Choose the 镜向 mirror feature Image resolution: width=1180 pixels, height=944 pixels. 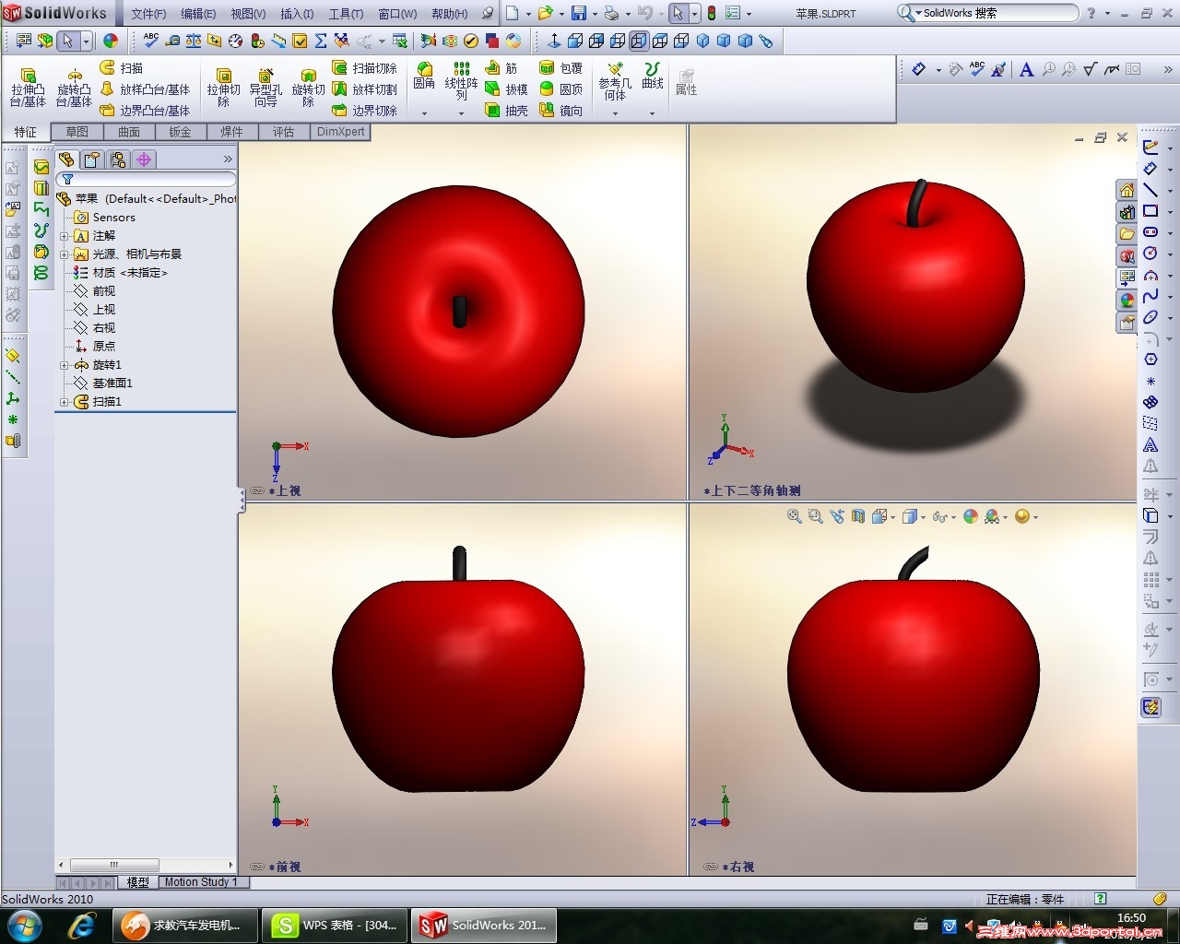[x=560, y=111]
